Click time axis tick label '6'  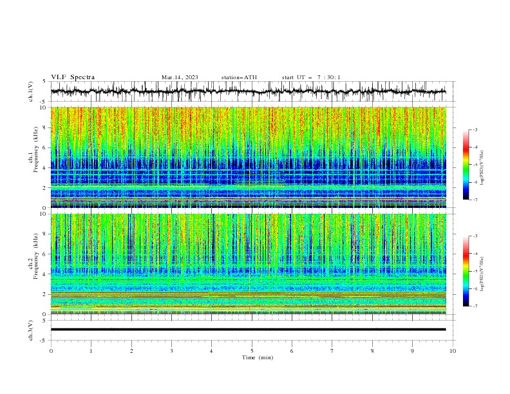(292, 351)
